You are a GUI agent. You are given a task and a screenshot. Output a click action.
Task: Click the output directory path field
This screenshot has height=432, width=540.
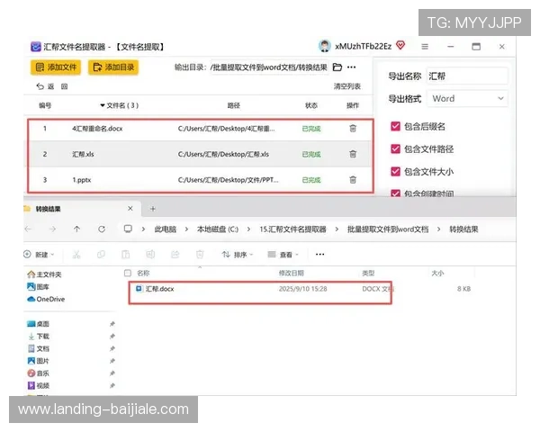tap(268, 67)
